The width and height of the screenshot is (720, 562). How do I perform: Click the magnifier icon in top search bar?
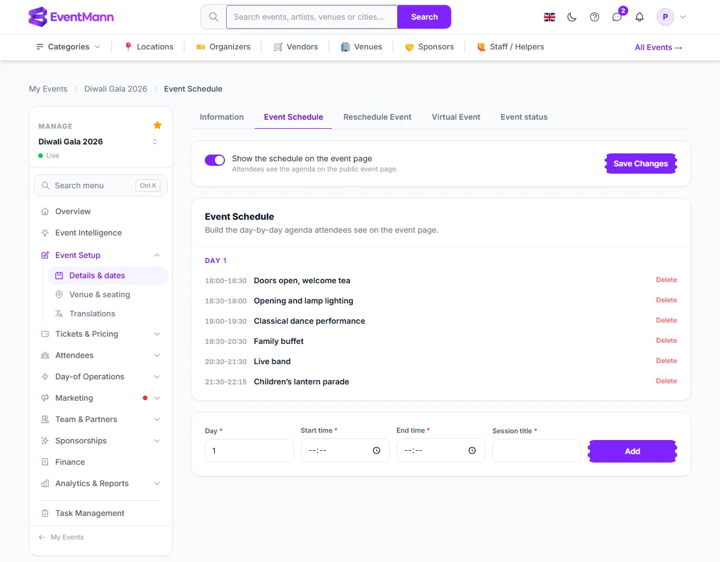[x=214, y=17]
